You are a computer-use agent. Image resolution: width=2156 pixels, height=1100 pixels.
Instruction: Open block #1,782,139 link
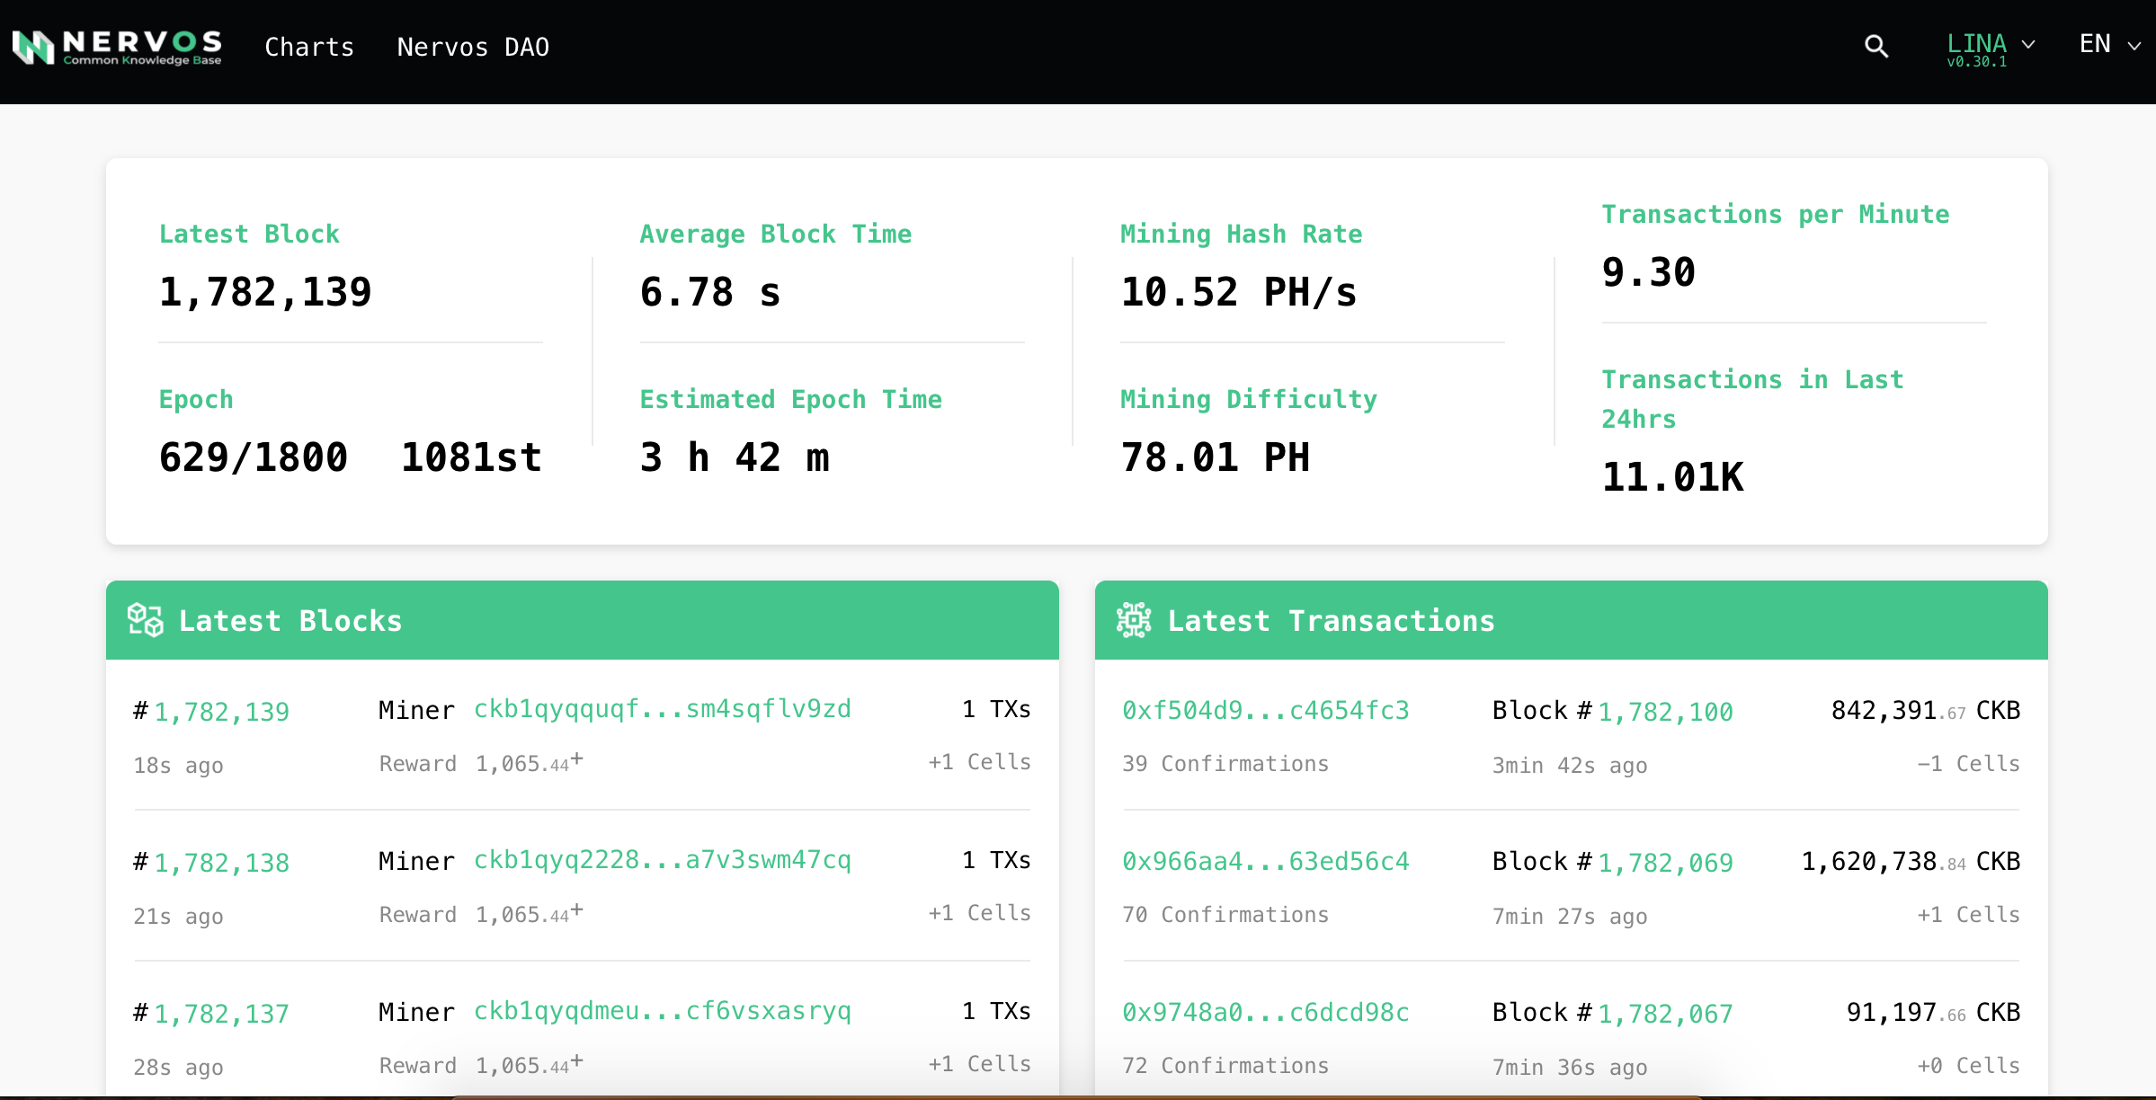pyautogui.click(x=221, y=712)
